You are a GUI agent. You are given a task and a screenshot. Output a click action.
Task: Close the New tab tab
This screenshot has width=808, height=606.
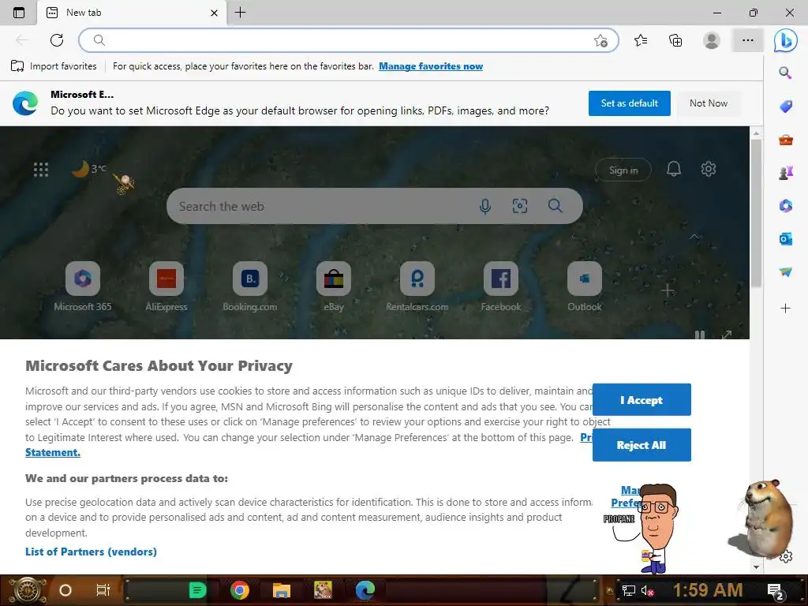pos(214,13)
